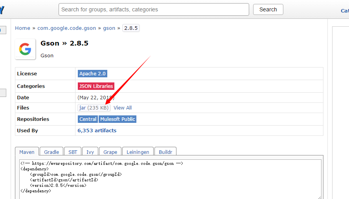Open the gson breadcrumb link
Screen dimensions: 349x199
109,28
